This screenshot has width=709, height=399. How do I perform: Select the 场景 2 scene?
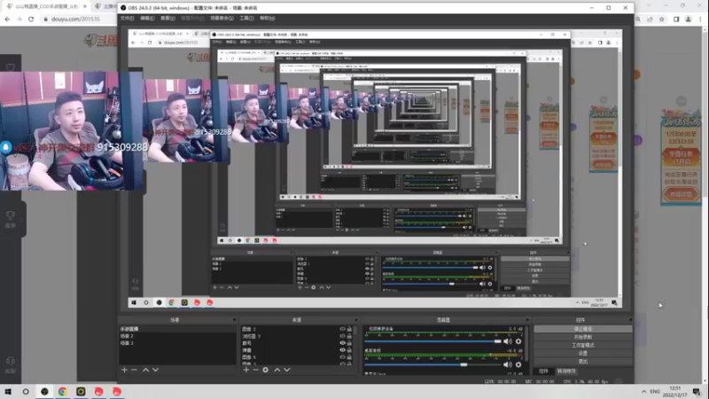(x=177, y=336)
